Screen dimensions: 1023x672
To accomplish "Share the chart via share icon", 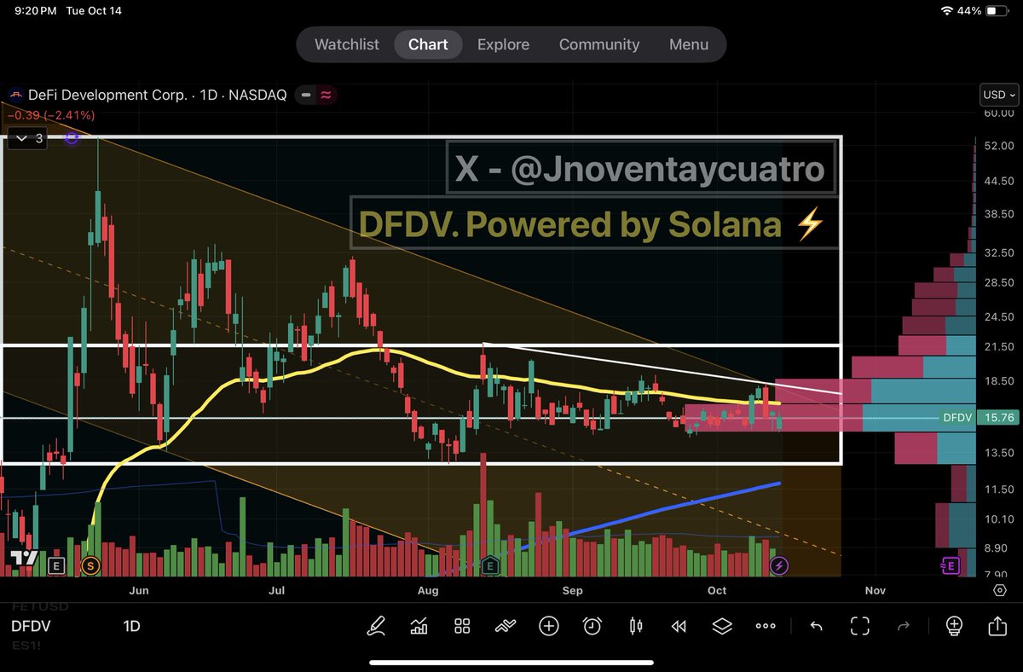I will coord(997,626).
